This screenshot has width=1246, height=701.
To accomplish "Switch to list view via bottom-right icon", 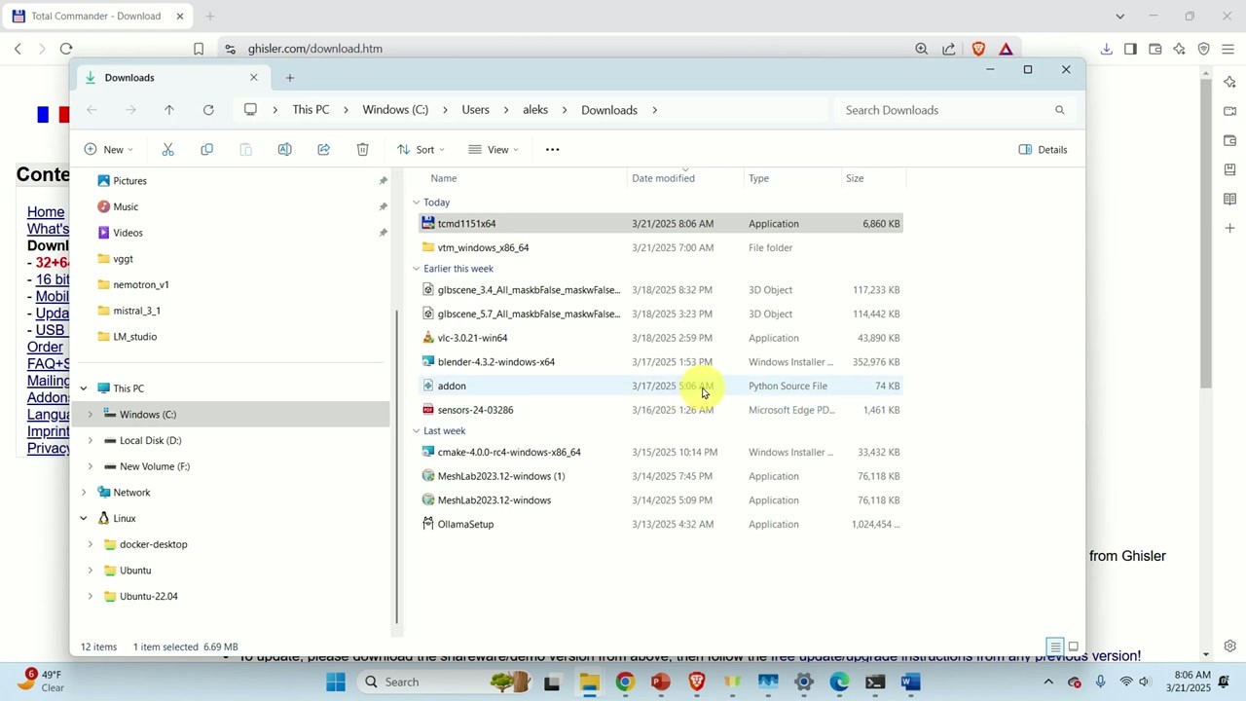I will tap(1055, 646).
